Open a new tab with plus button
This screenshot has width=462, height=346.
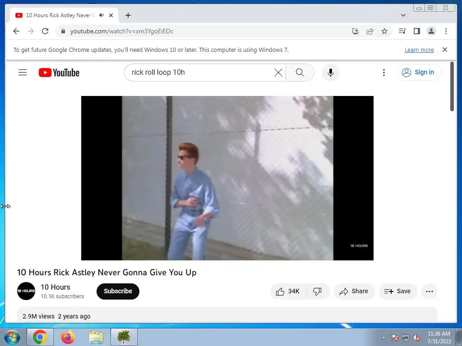[x=128, y=15]
